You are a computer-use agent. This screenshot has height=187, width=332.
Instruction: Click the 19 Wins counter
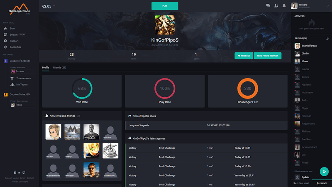point(134,56)
